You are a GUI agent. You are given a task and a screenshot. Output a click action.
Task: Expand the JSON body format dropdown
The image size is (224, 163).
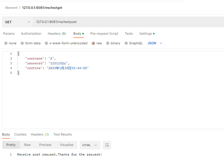pos(155,43)
